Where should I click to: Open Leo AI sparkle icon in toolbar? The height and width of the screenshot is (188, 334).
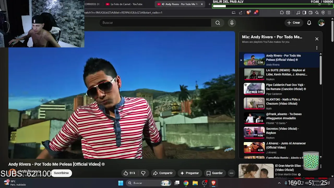click(x=317, y=13)
